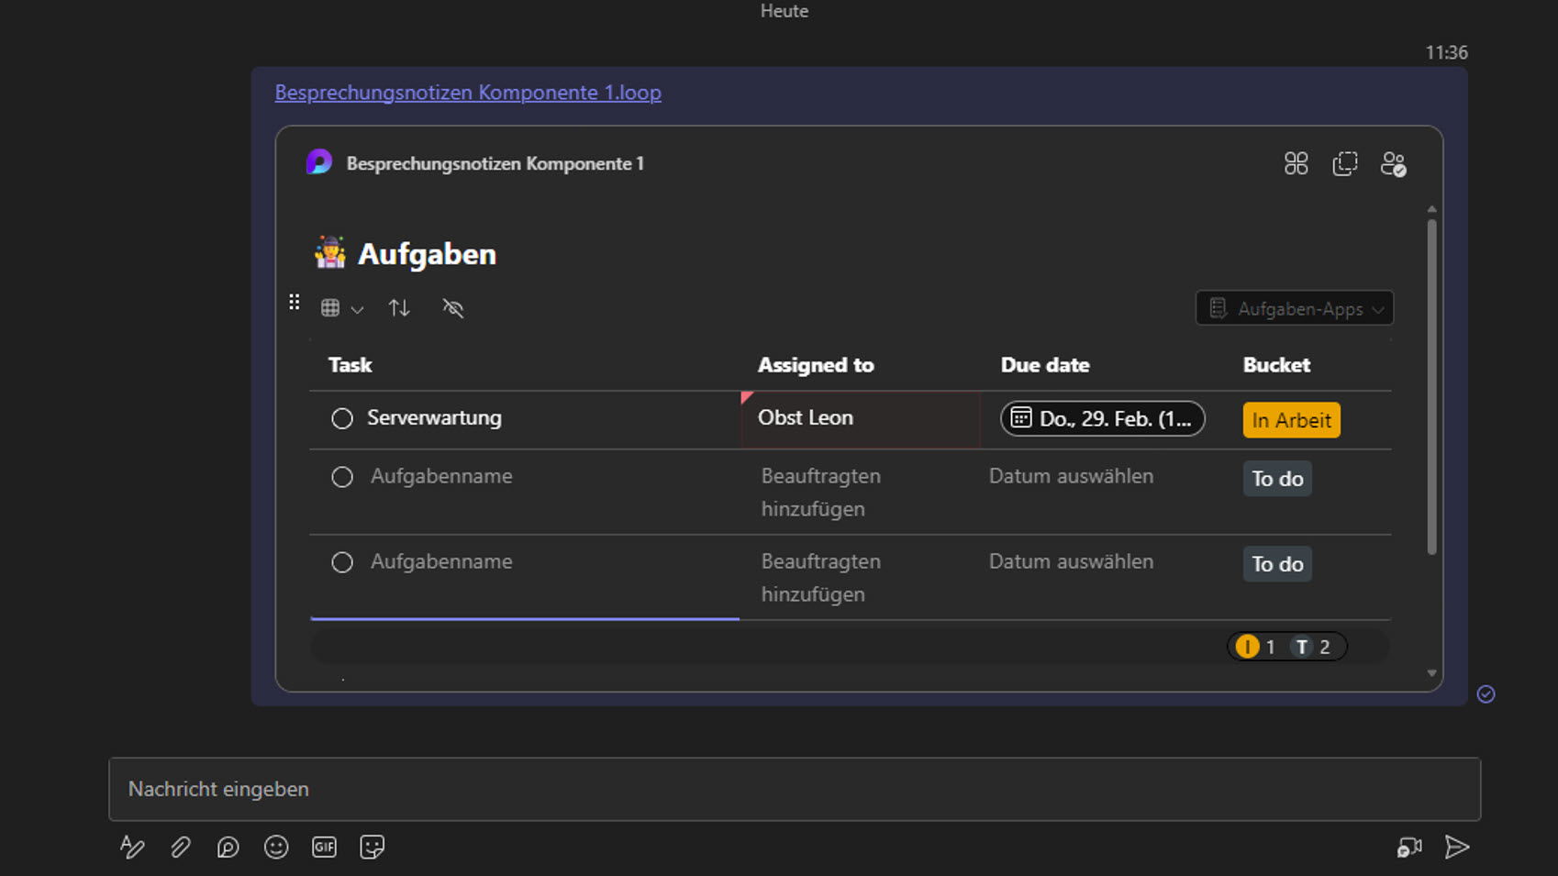The width and height of the screenshot is (1558, 876).
Task: Open the sticker picker
Action: click(373, 847)
